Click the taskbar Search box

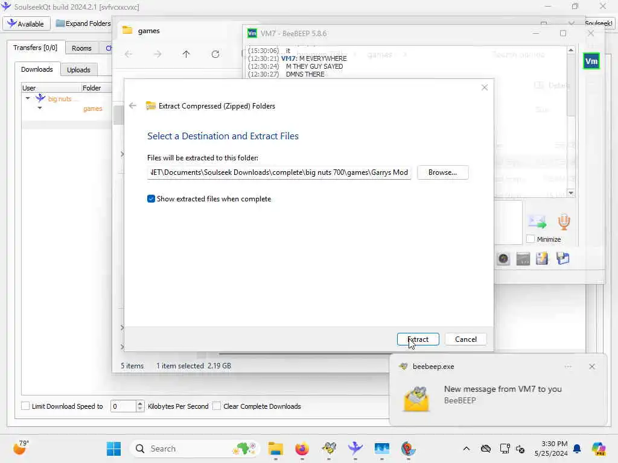195,449
